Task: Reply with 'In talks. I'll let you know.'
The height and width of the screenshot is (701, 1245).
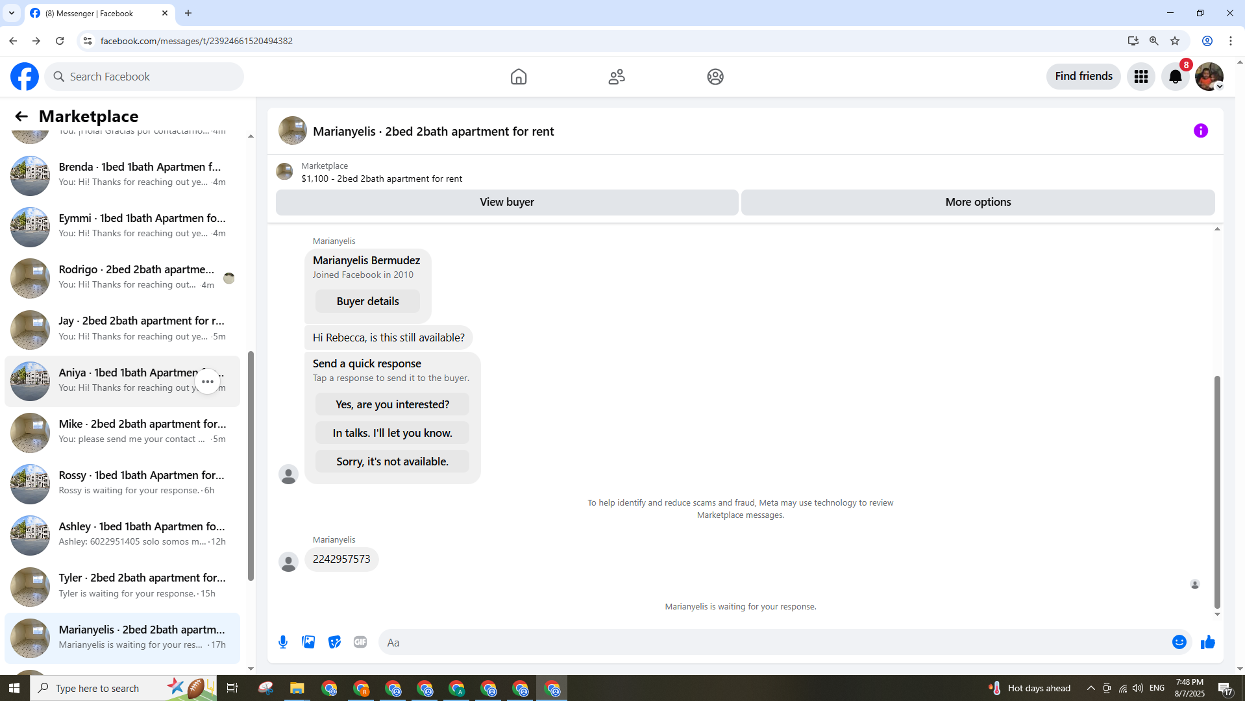Action: [392, 433]
